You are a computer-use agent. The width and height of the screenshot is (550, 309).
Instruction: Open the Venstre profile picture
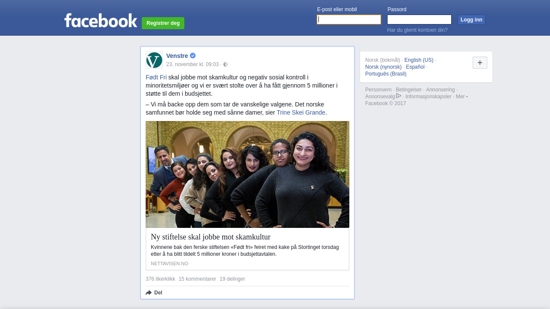(154, 60)
